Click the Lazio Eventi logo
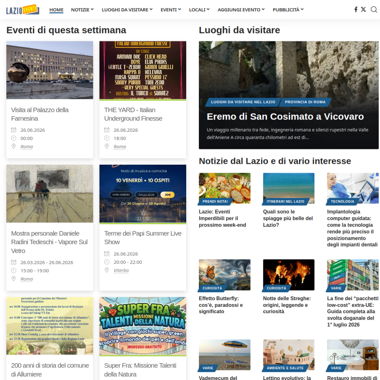 click(x=22, y=10)
